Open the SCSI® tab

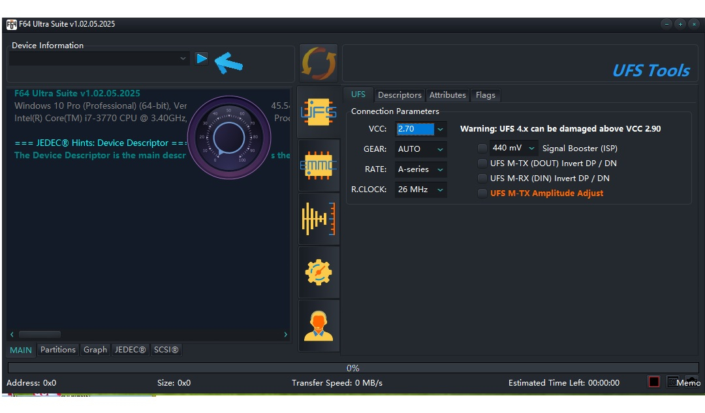point(166,350)
